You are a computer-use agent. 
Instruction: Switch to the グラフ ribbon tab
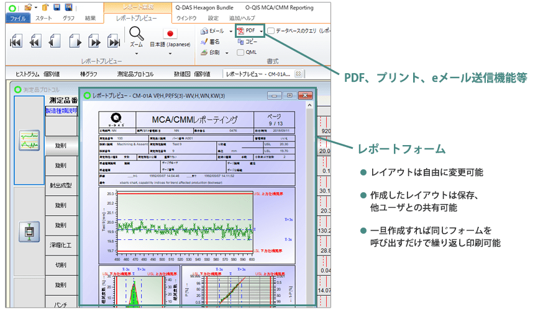(x=68, y=18)
